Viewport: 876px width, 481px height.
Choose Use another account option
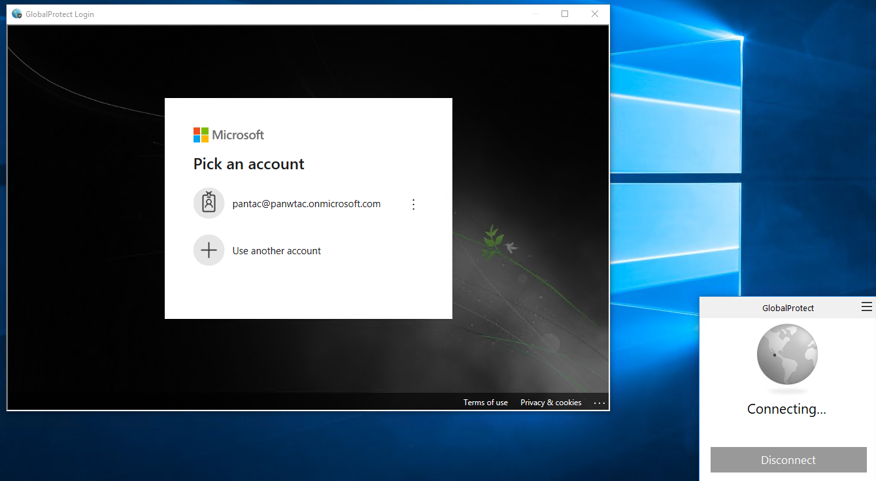coord(277,250)
